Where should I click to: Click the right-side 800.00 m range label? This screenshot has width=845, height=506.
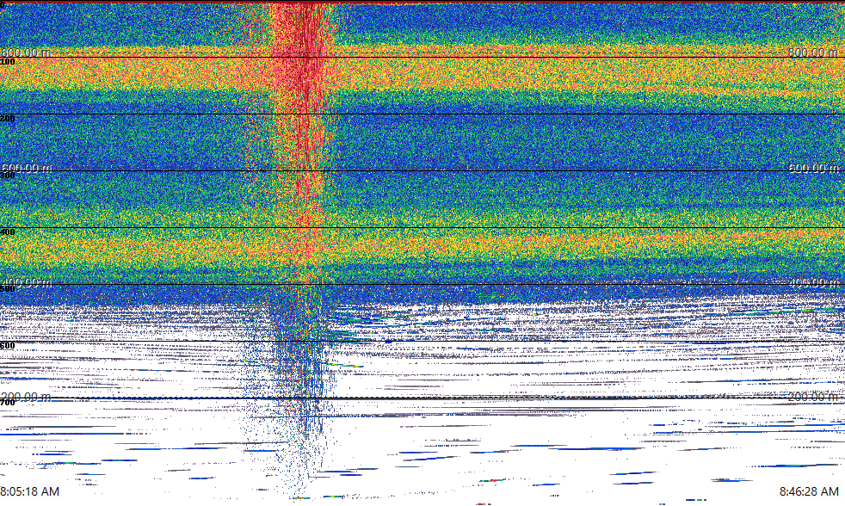tap(813, 52)
